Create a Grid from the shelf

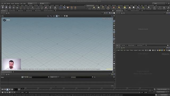(17, 8)
